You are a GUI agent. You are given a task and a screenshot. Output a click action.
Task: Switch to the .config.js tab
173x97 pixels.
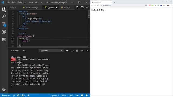click(x=12, y=8)
